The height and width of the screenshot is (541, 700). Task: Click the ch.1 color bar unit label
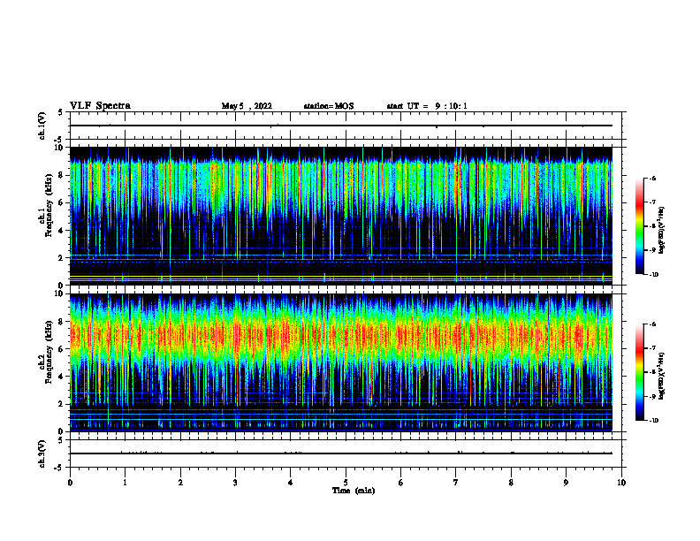[662, 231]
